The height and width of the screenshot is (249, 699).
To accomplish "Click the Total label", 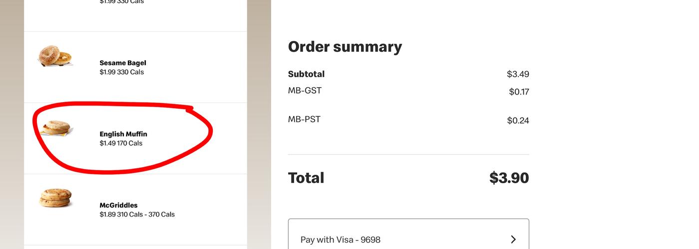I will point(306,178).
